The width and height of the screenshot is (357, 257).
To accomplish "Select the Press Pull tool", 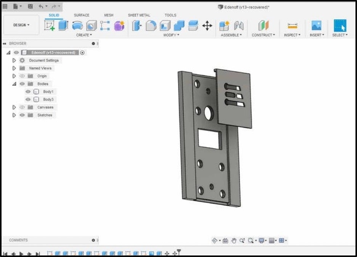I will click(x=137, y=26).
